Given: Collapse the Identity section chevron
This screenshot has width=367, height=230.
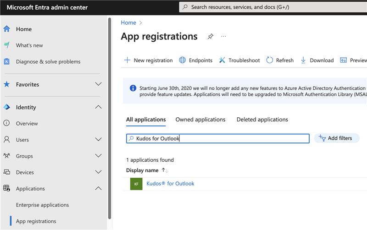Looking at the screenshot, I should tap(99, 107).
